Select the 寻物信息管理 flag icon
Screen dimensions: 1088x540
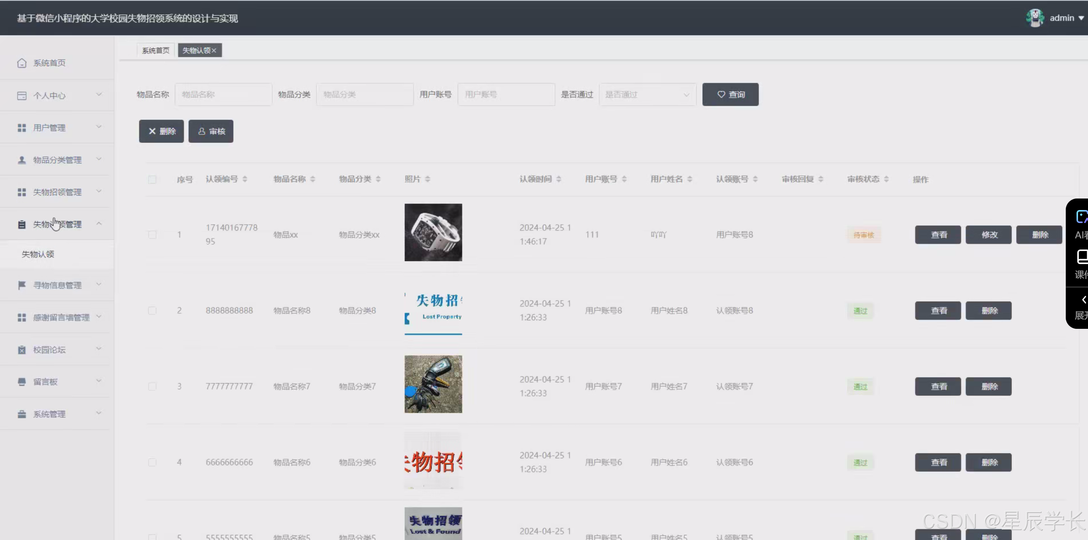click(22, 285)
